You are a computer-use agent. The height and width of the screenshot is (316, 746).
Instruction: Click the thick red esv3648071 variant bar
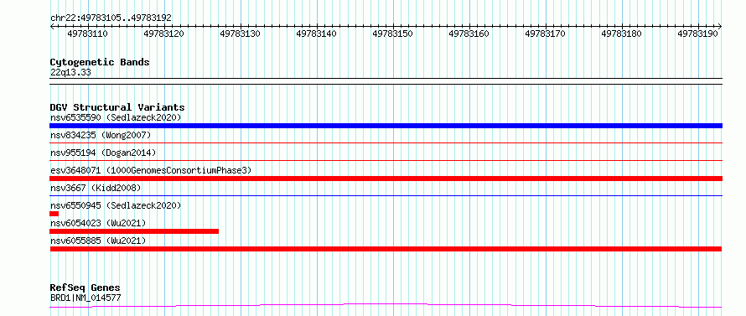pos(386,179)
